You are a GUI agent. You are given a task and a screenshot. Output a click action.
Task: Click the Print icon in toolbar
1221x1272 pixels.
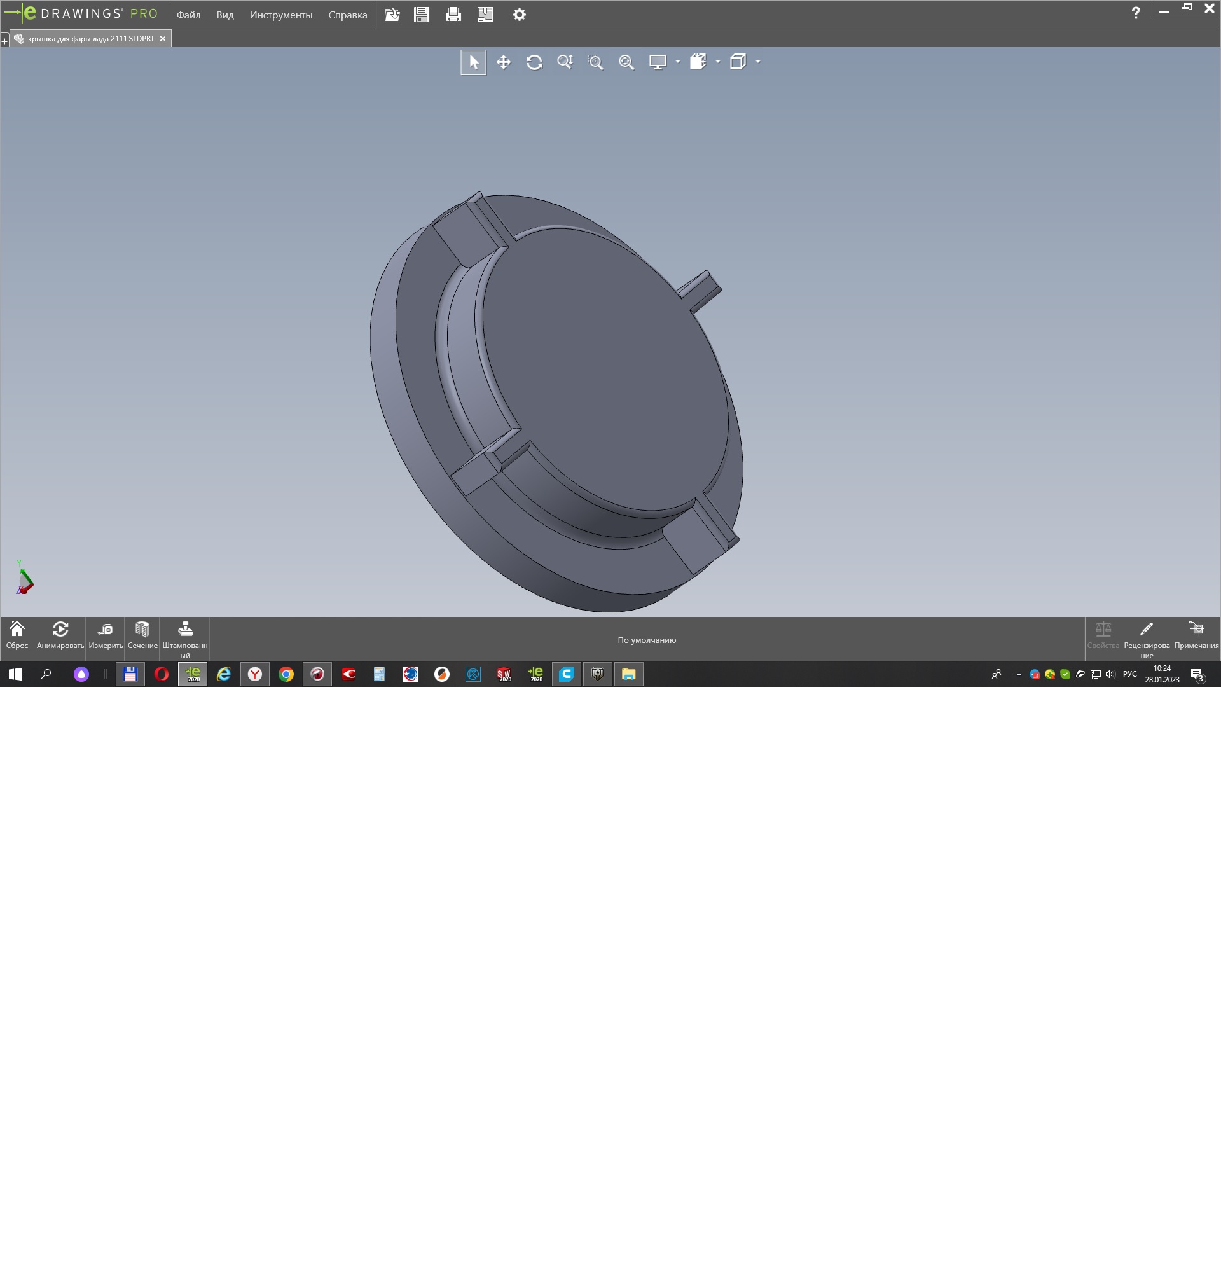(453, 15)
